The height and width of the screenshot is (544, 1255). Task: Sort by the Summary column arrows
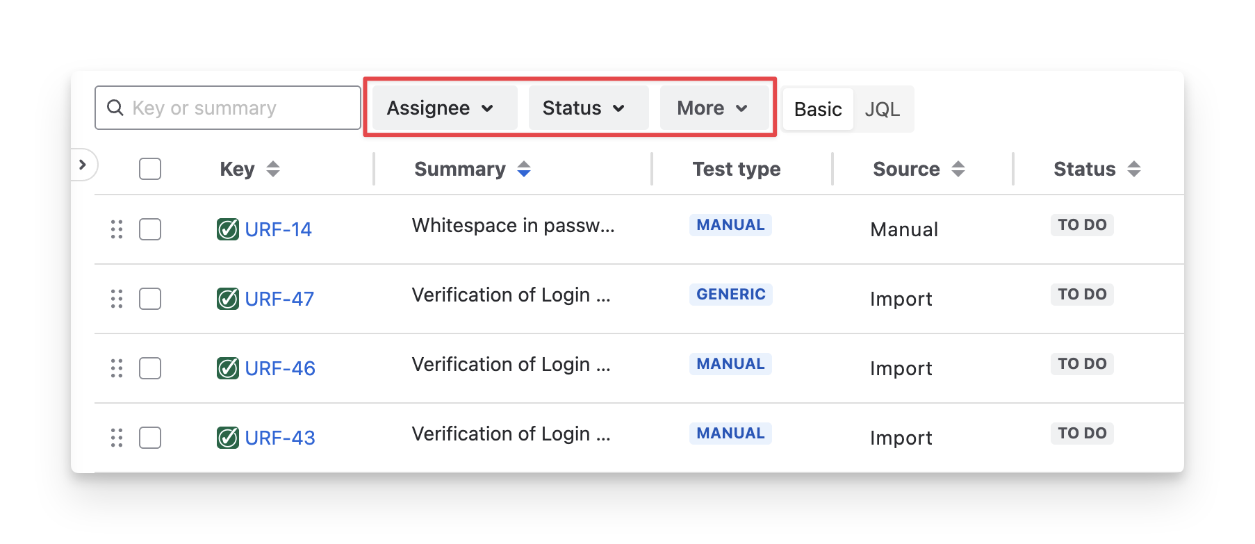524,169
